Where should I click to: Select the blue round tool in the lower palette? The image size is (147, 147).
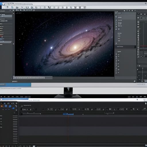pyautogui.click(x=10, y=106)
